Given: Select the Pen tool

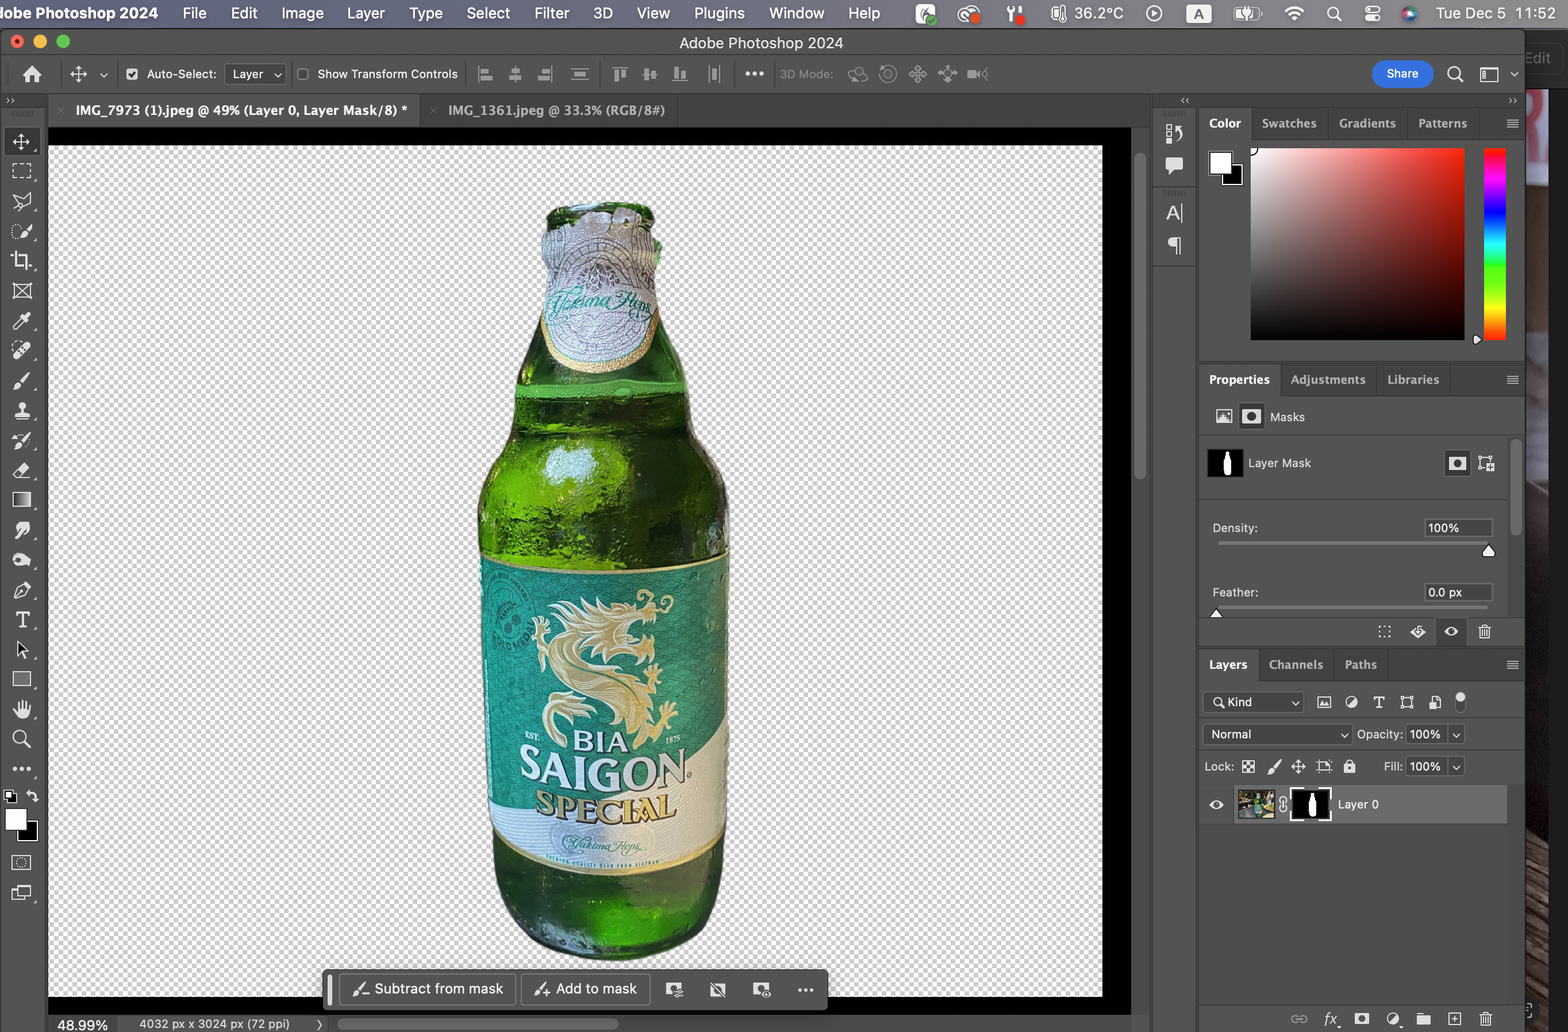Looking at the screenshot, I should [x=22, y=590].
